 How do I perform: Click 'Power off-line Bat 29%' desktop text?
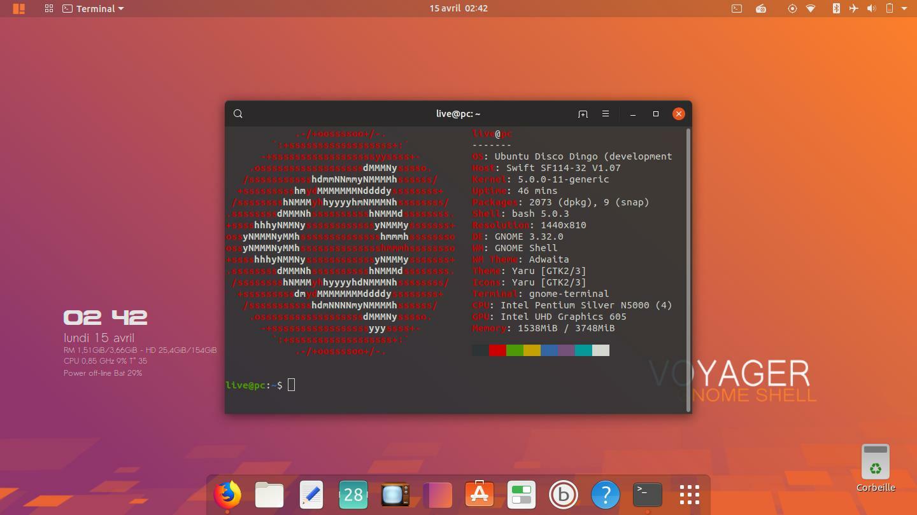point(103,373)
